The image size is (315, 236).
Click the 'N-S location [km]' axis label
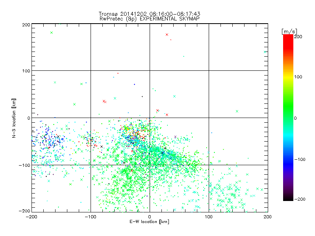coord(14,118)
